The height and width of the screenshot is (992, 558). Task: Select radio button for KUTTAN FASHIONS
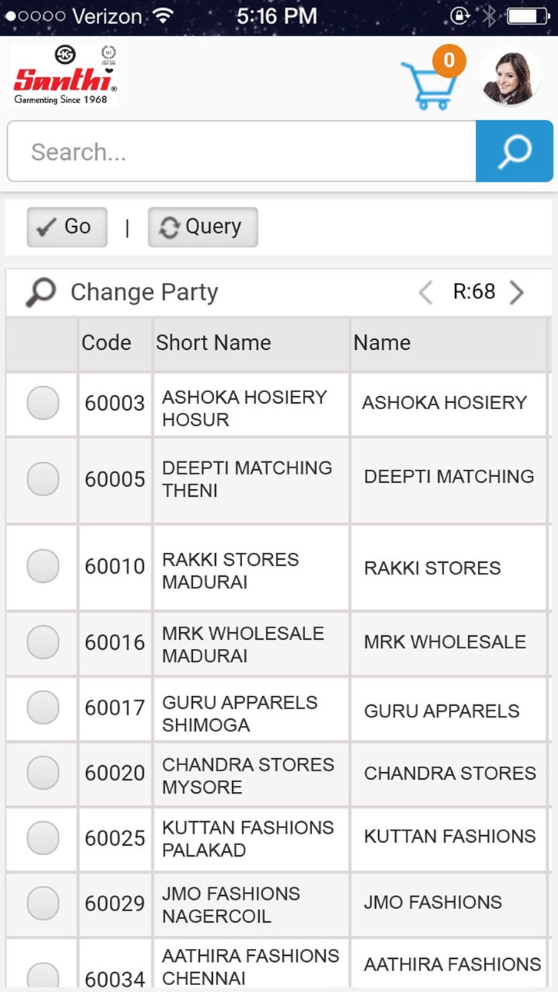pos(43,837)
